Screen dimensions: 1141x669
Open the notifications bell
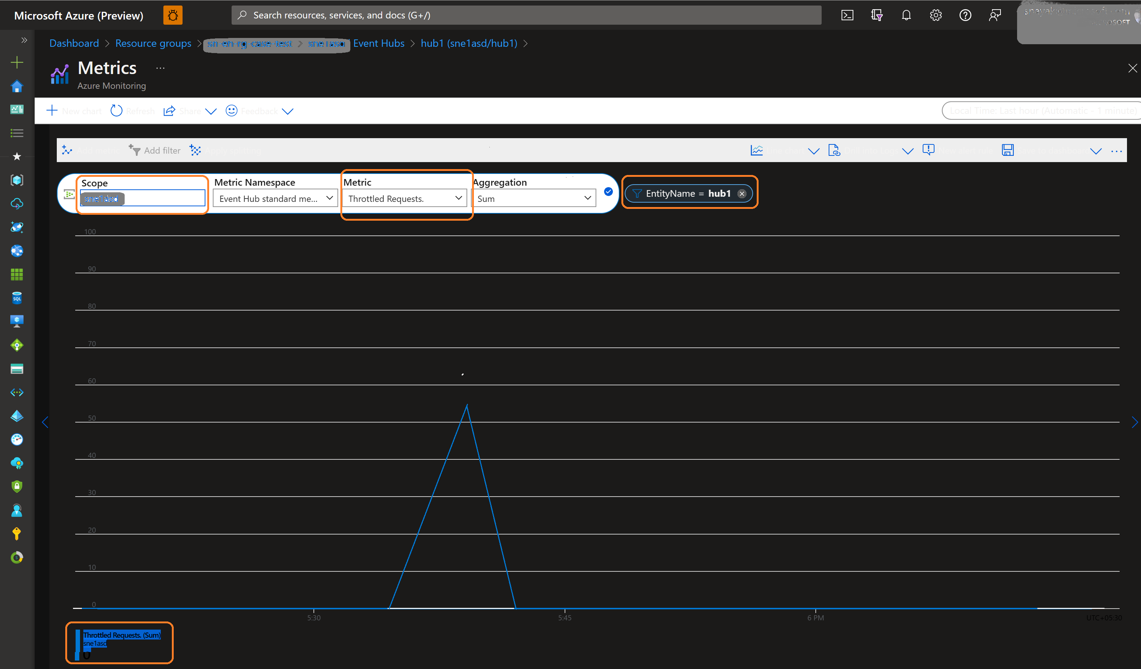pyautogui.click(x=906, y=15)
